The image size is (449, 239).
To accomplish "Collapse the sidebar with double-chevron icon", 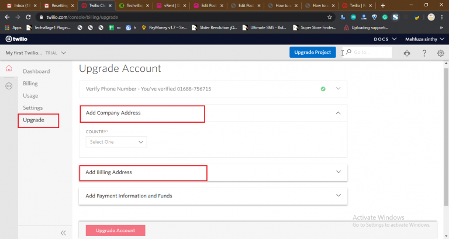I will (x=63, y=233).
